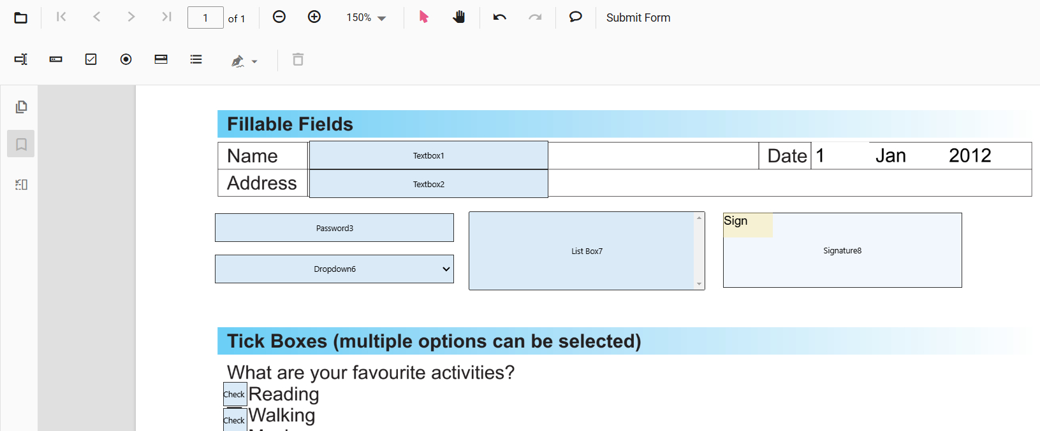Select the radio button form field tool

[126, 59]
